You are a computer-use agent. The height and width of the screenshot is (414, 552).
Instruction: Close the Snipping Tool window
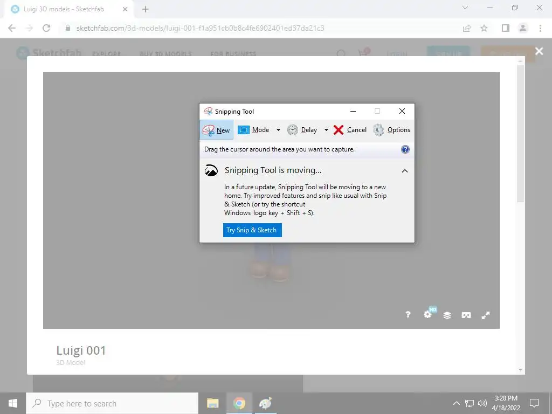pos(402,111)
